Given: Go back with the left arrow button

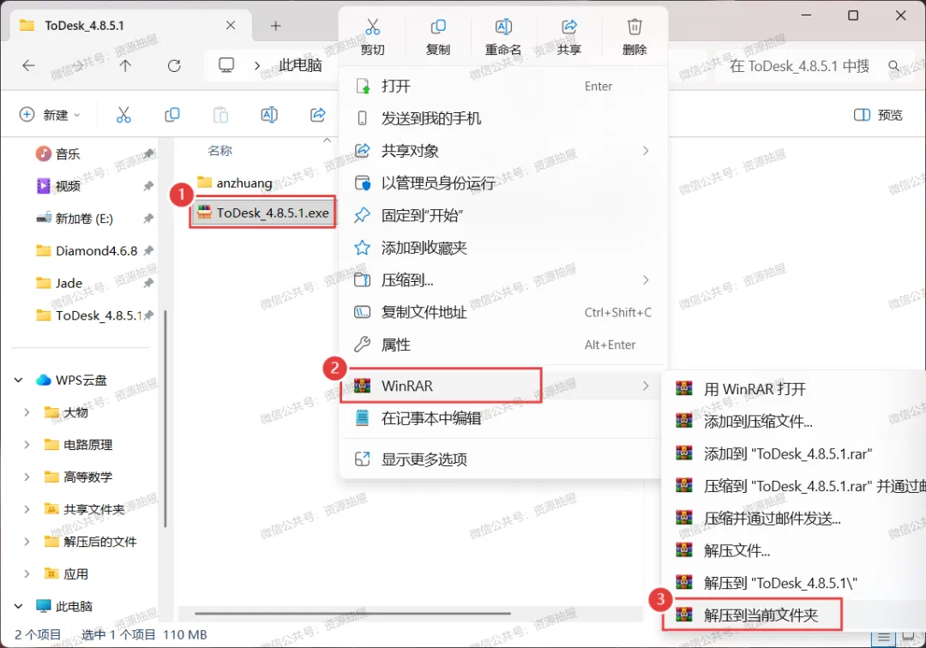Looking at the screenshot, I should tap(28, 65).
